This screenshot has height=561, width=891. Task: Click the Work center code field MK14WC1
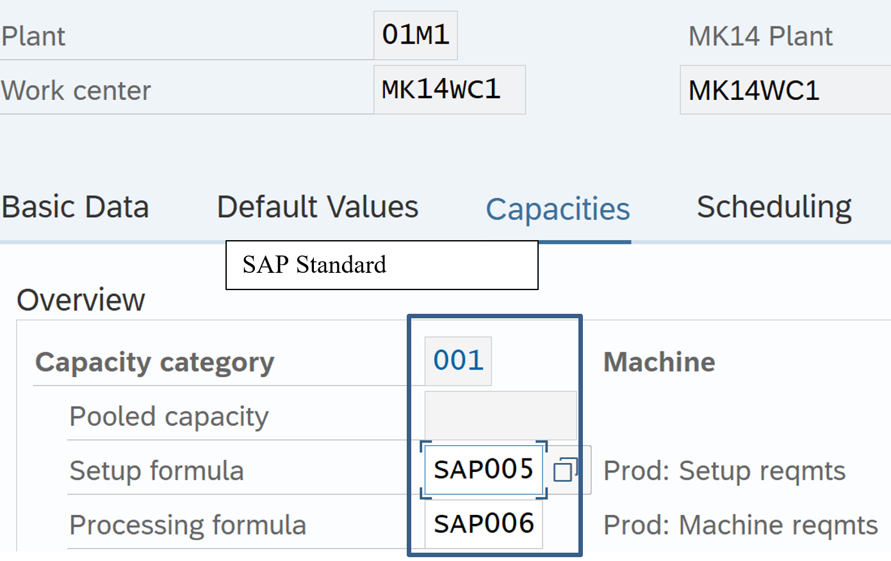click(x=448, y=90)
